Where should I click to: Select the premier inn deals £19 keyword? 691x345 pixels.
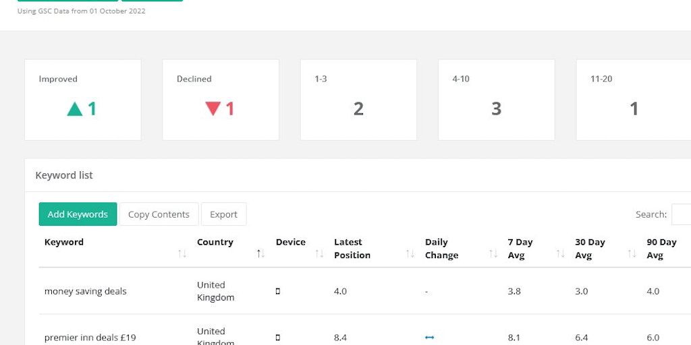90,338
